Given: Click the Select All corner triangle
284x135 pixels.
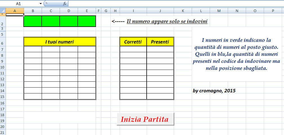Looking at the screenshot, I should [3, 11].
